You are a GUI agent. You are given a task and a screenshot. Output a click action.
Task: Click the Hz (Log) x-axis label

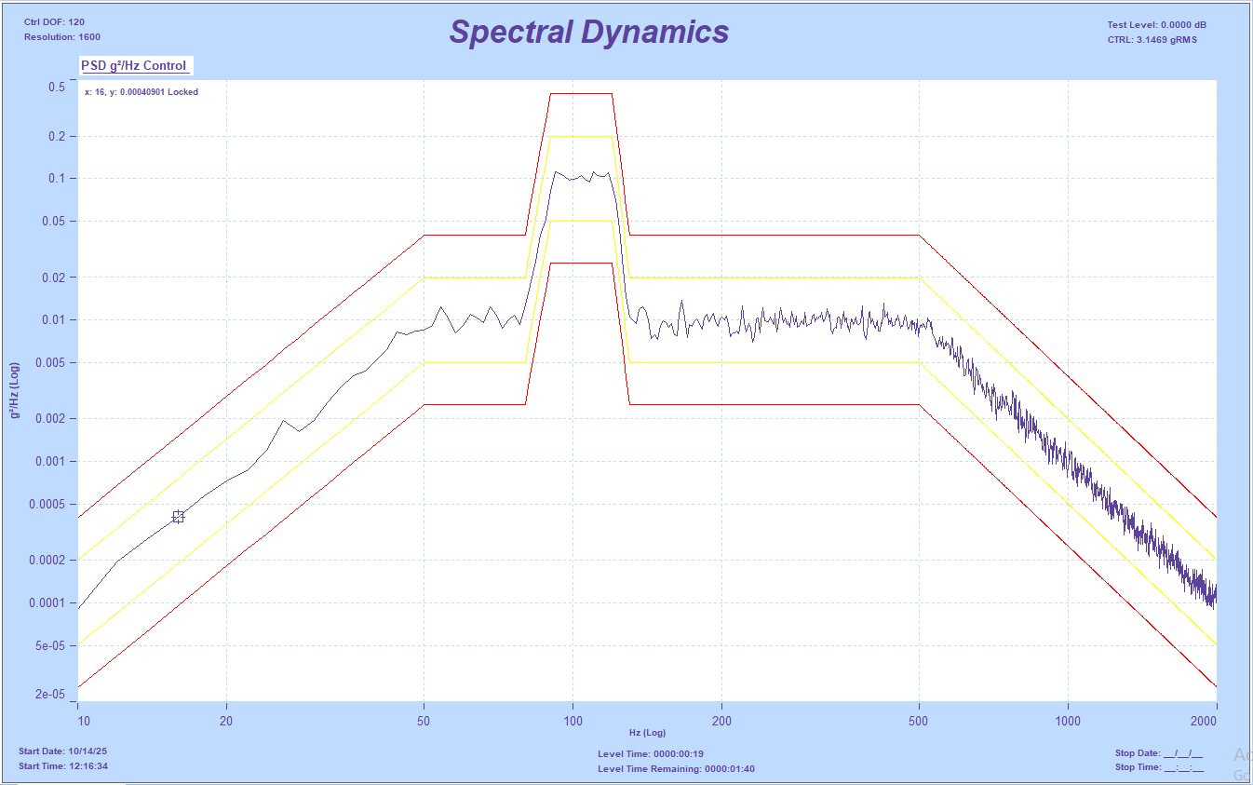pyautogui.click(x=647, y=734)
